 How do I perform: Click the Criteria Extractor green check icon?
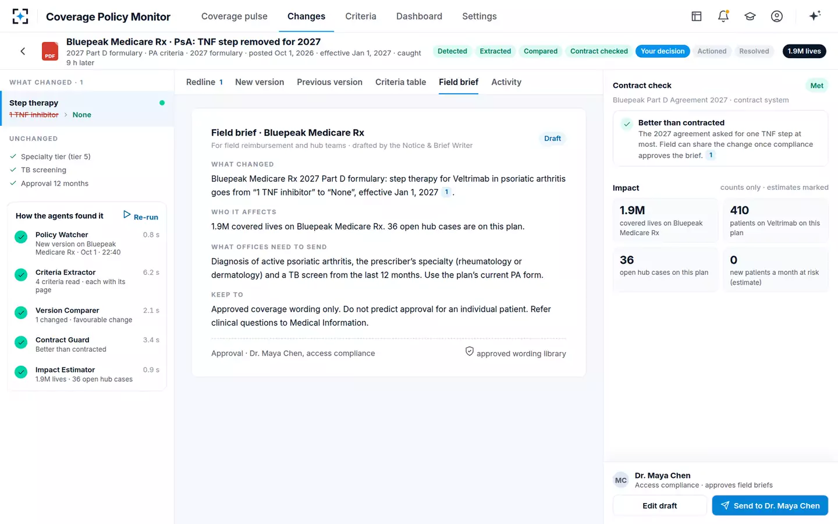click(x=21, y=274)
